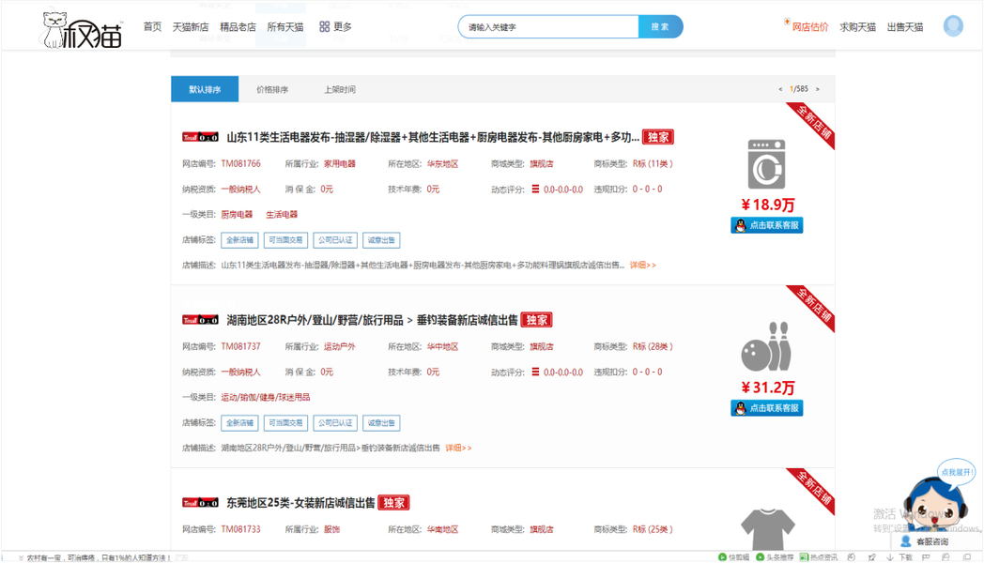
Task: Open the 首页 nav item
Action: pyautogui.click(x=152, y=26)
